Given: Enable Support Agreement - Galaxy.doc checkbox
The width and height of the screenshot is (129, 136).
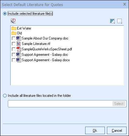Looking at the screenshot, I should pyautogui.click(x=14, y=55).
